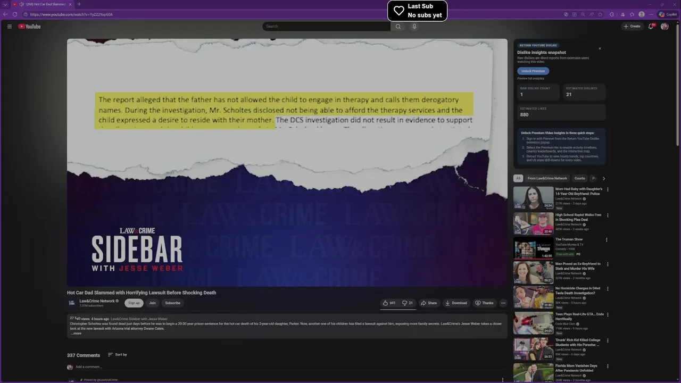Open 'Teen Plays Real-Life GTA' video title
681x383 pixels.
pos(579,317)
